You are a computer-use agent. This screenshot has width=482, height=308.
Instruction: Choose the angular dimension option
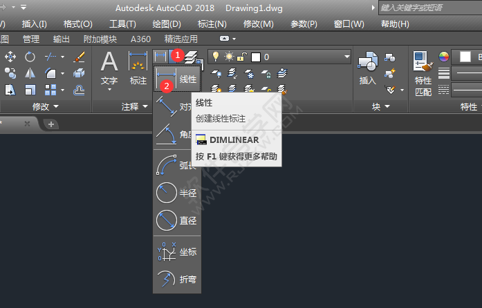(x=172, y=134)
